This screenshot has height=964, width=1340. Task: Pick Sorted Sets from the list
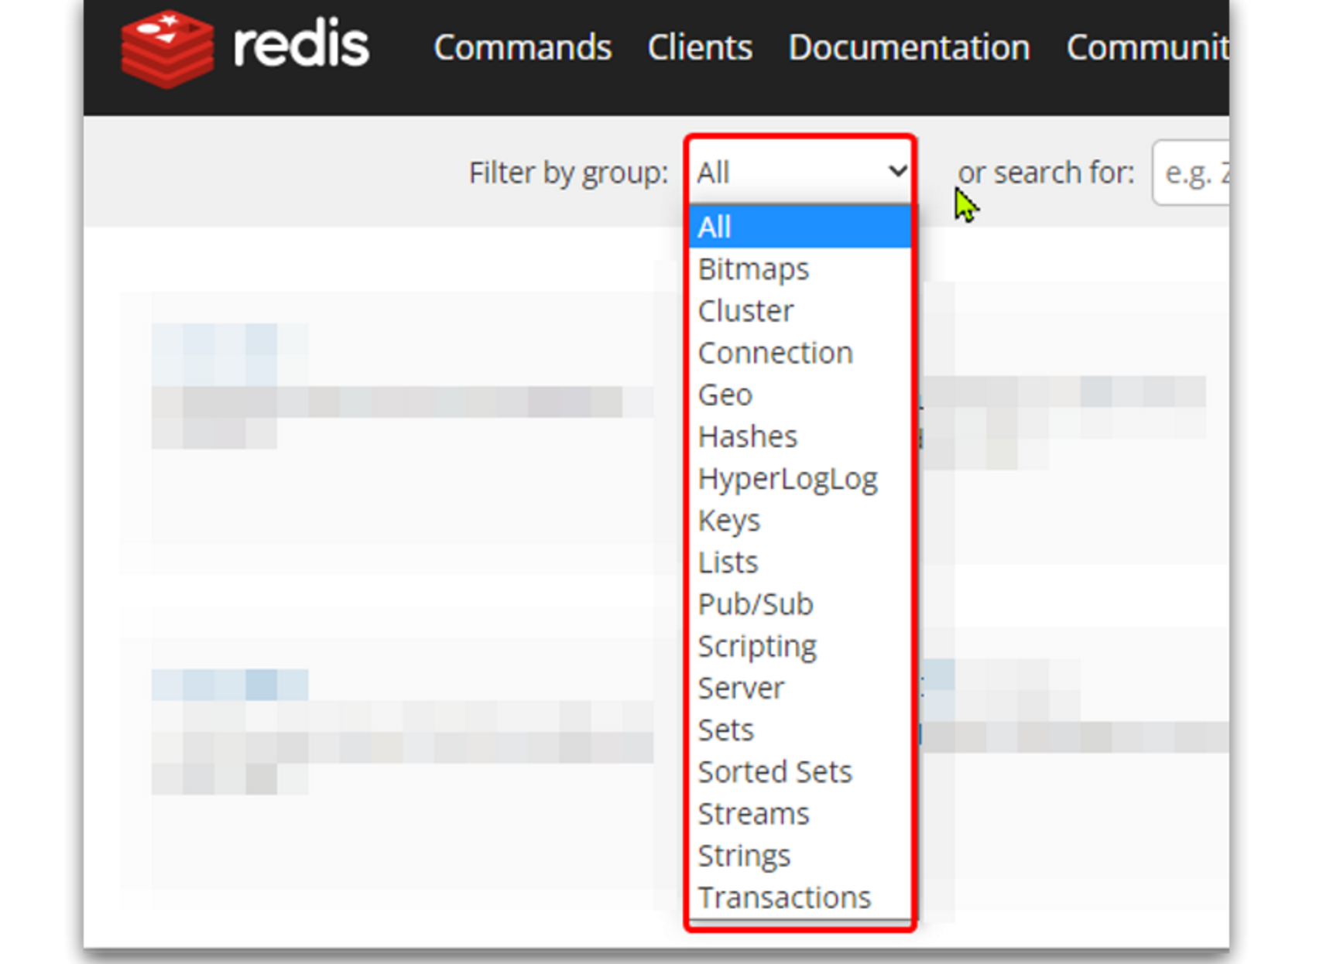point(800,772)
